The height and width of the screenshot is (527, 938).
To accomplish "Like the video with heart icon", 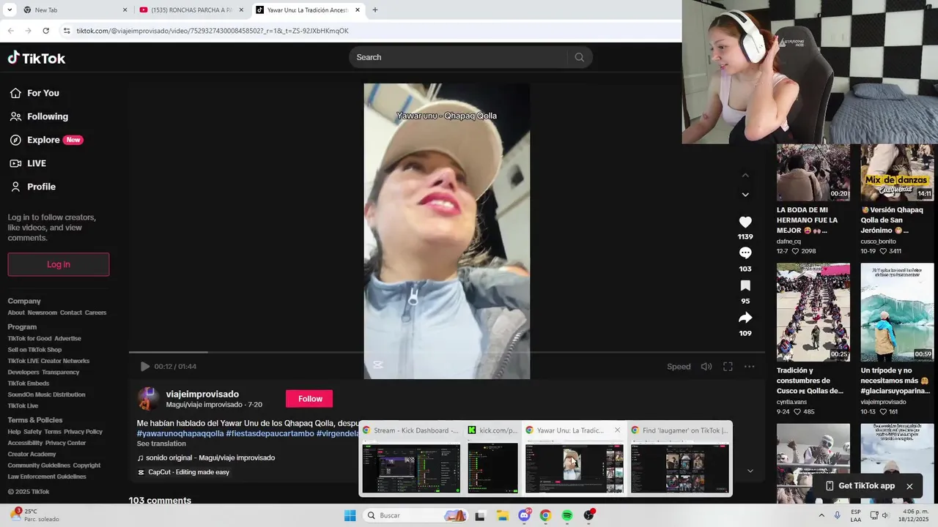I will pyautogui.click(x=745, y=222).
